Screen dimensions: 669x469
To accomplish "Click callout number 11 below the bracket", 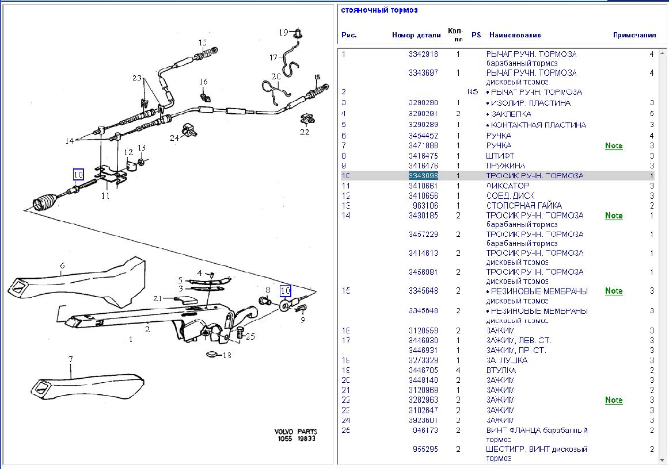I will click(105, 195).
